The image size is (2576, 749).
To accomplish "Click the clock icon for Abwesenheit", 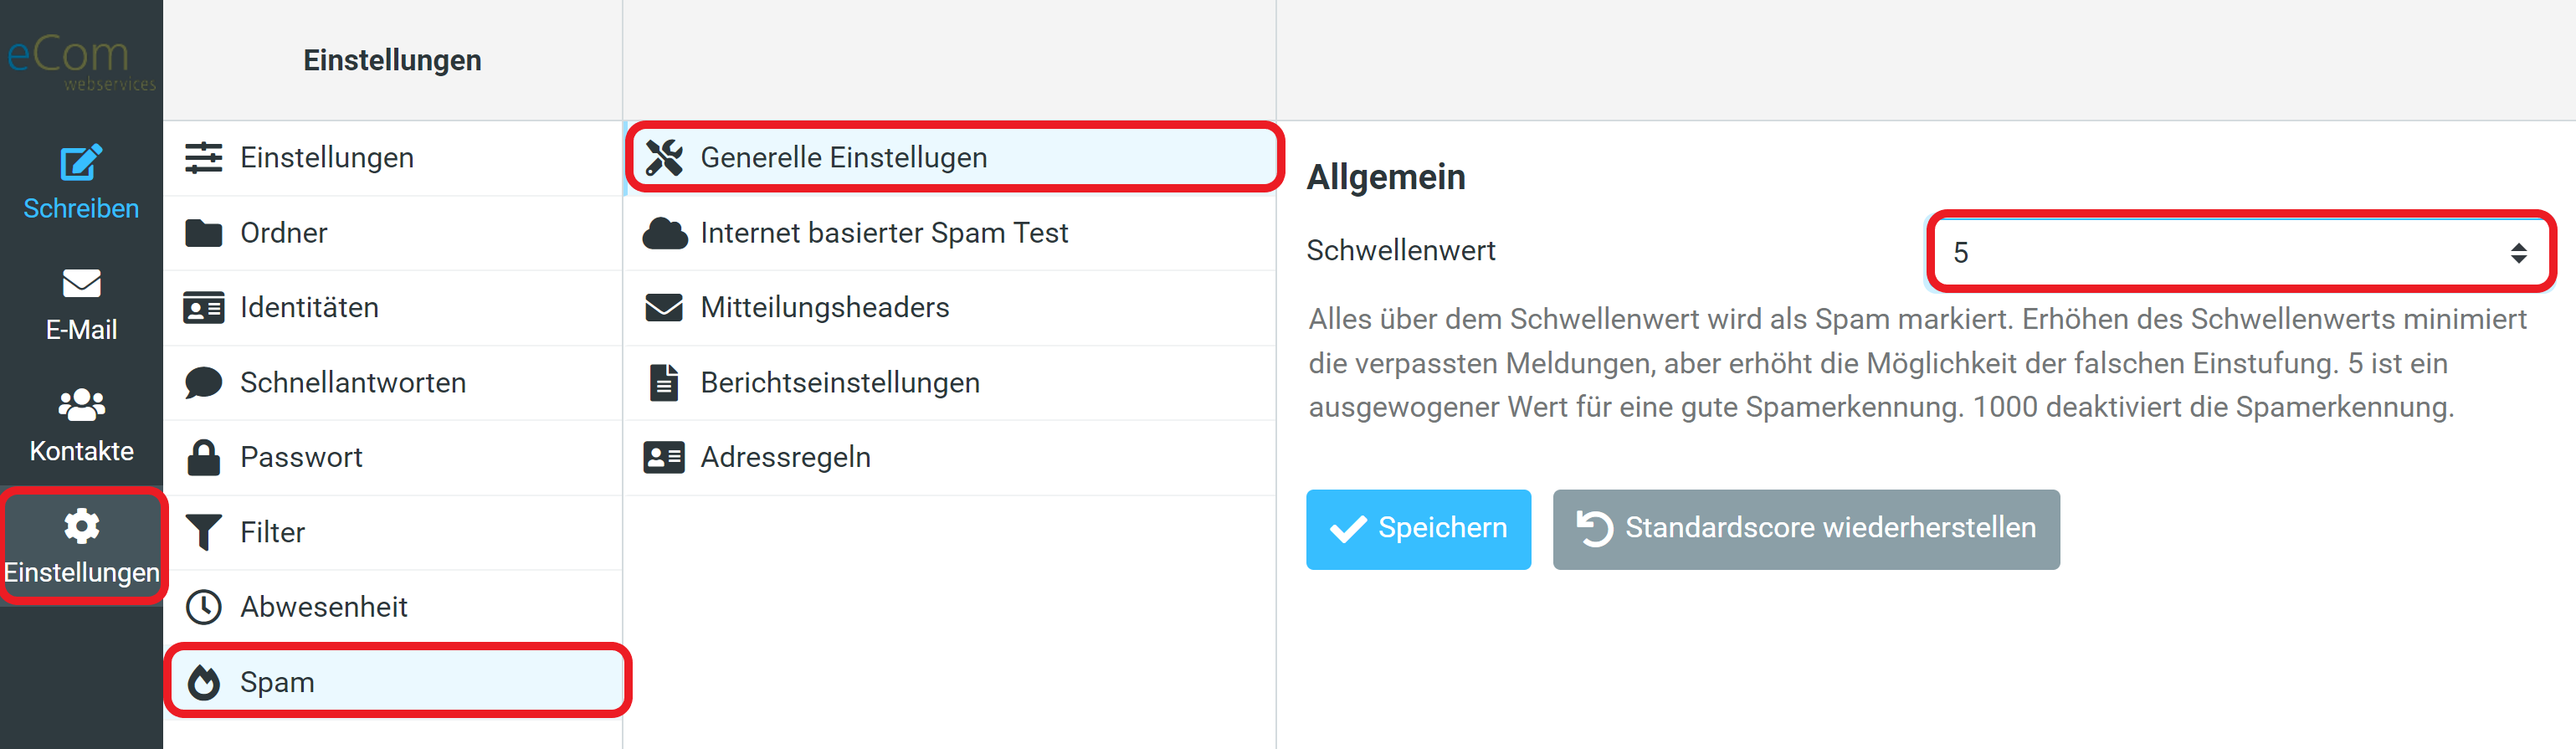I will 203,606.
